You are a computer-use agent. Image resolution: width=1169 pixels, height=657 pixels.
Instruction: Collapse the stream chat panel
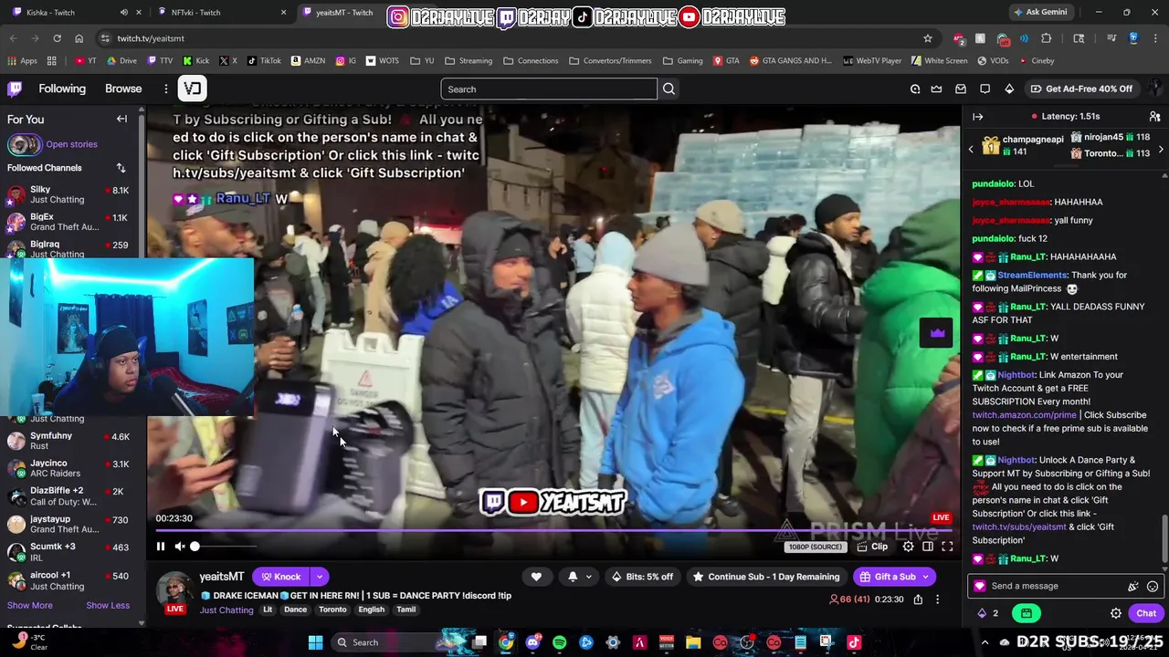[977, 117]
